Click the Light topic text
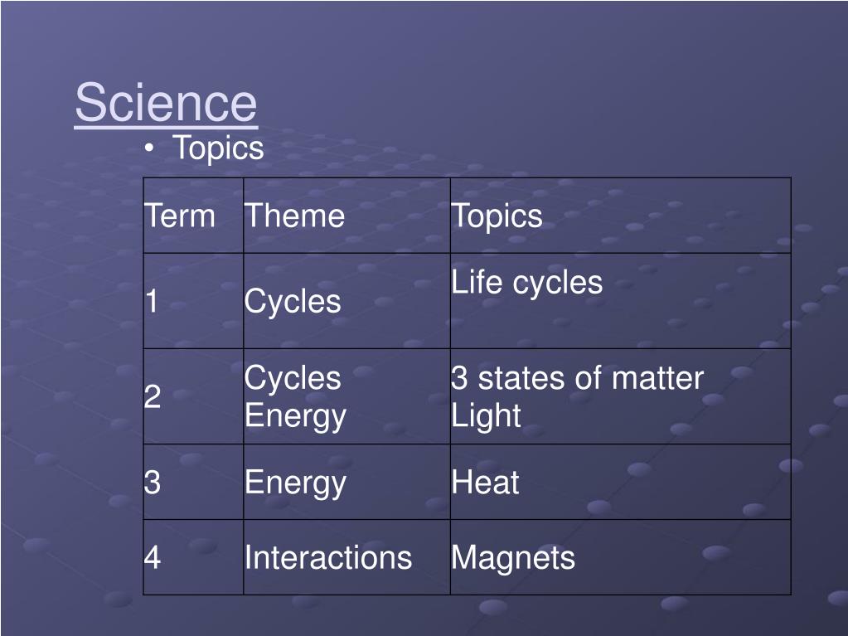The image size is (848, 636). tap(487, 416)
